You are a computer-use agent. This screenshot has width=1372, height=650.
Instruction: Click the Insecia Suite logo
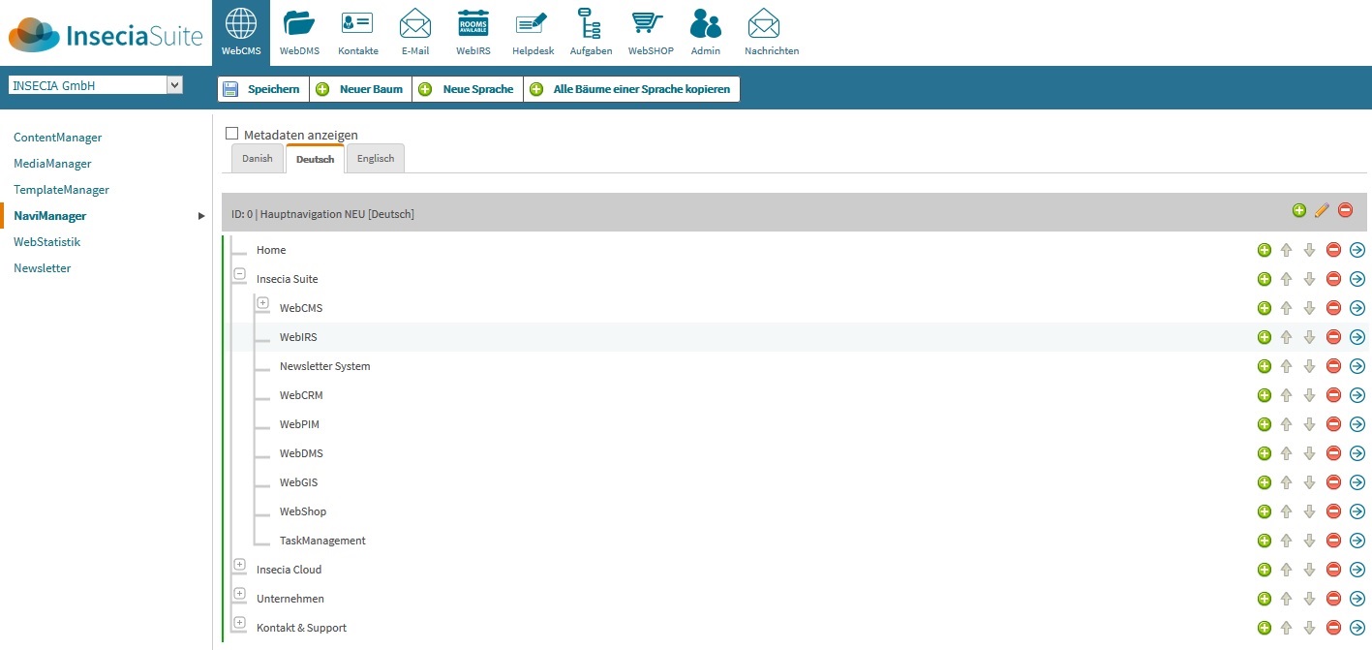click(106, 35)
